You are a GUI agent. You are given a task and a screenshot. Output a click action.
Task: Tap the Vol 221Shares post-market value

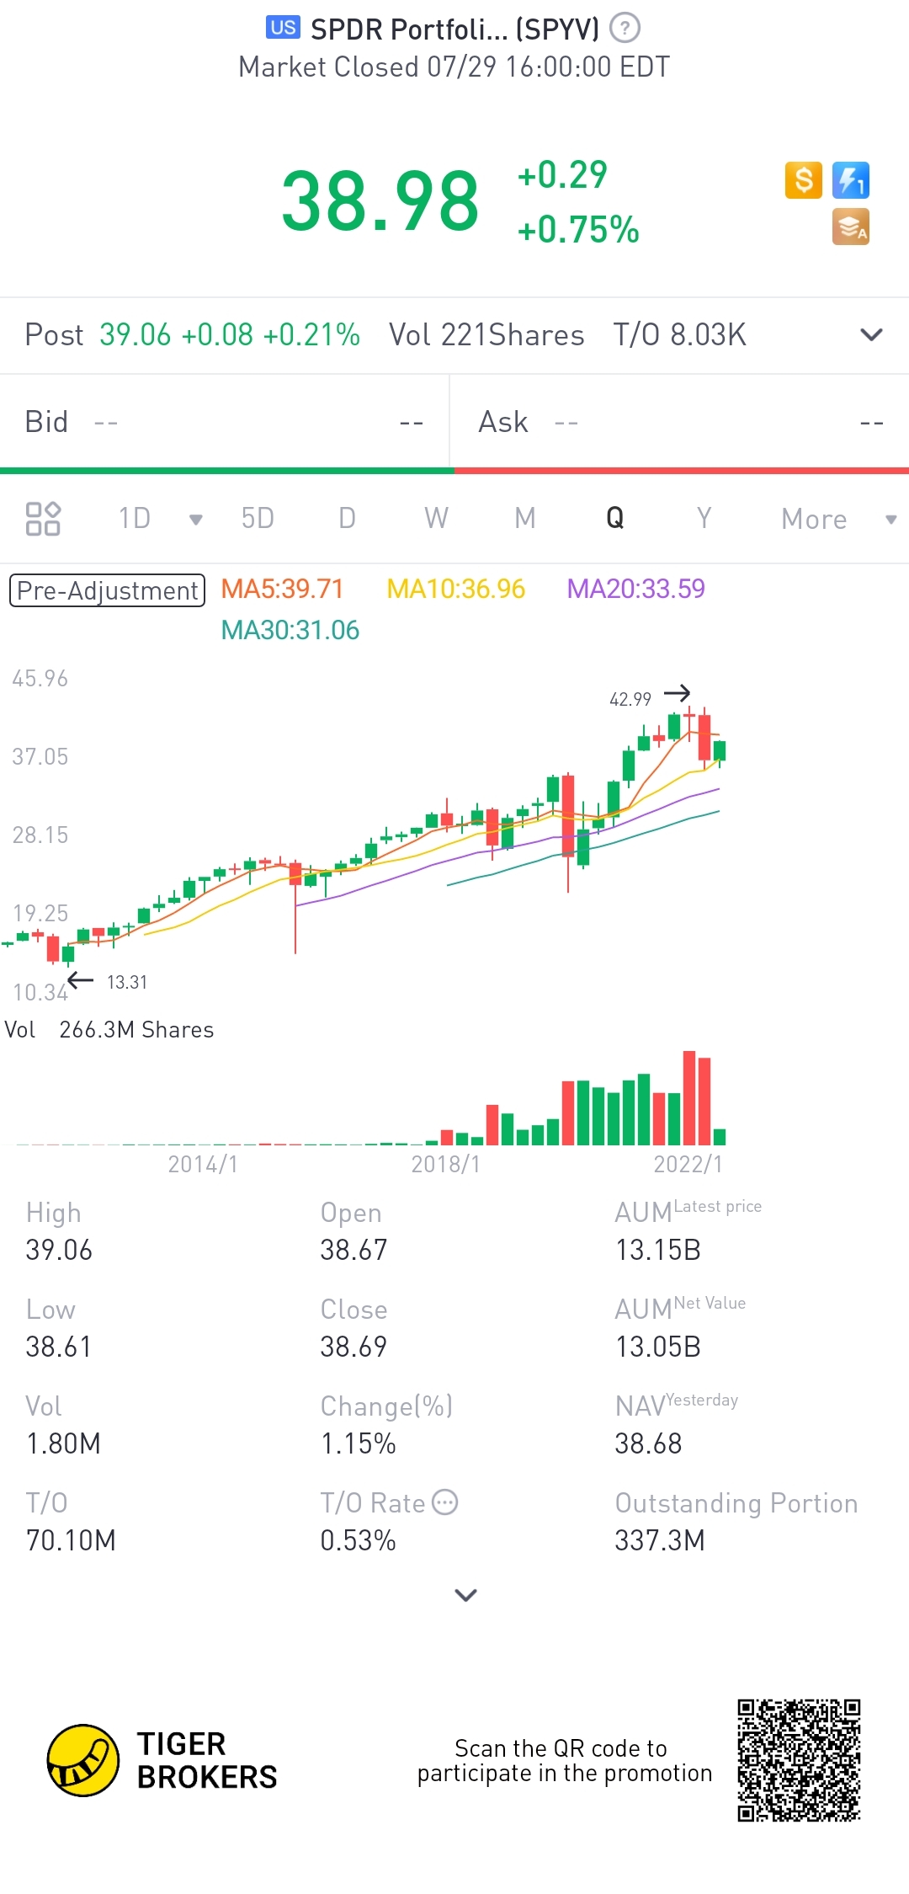pos(486,335)
